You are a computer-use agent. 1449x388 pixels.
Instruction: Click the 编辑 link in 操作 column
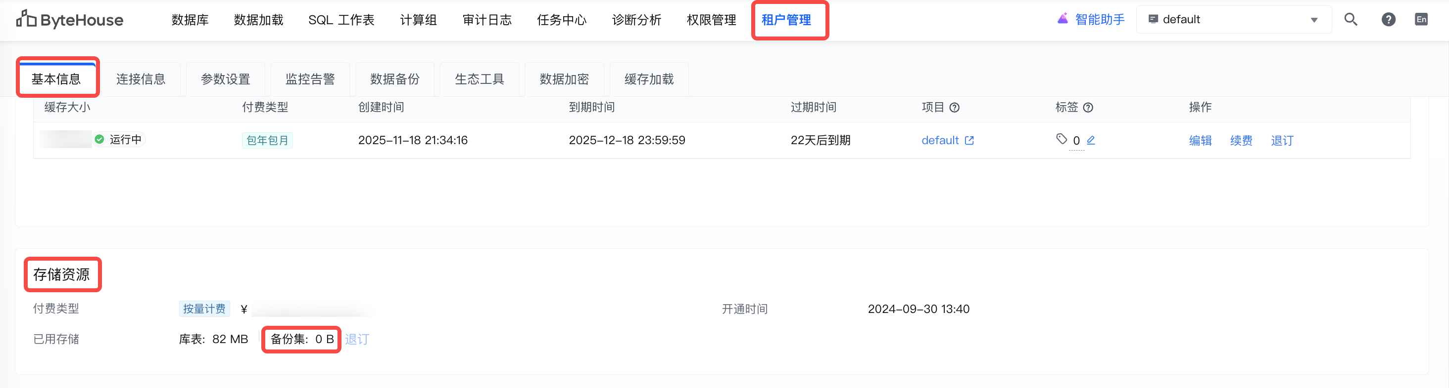click(x=1200, y=140)
